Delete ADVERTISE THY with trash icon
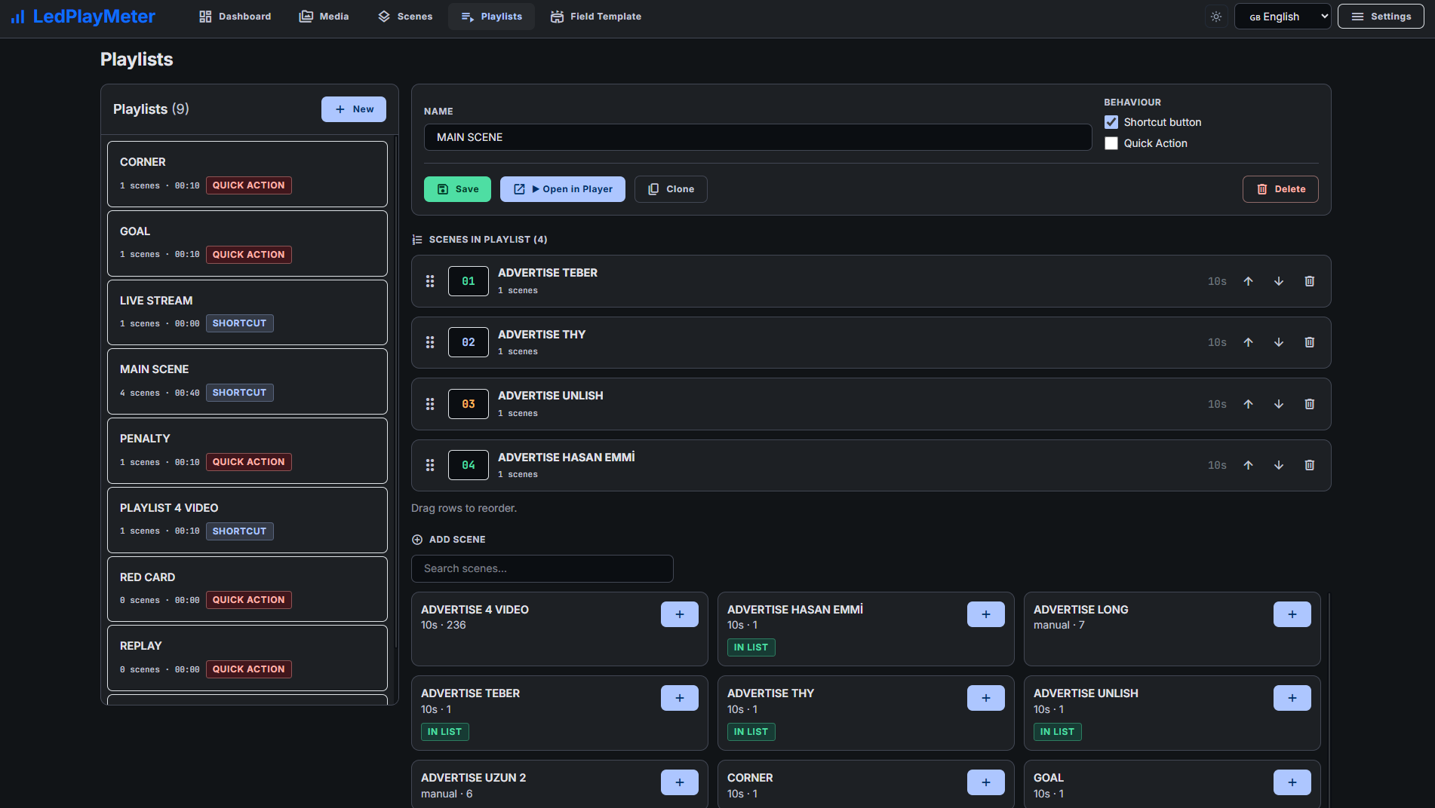The width and height of the screenshot is (1435, 808). click(1310, 342)
